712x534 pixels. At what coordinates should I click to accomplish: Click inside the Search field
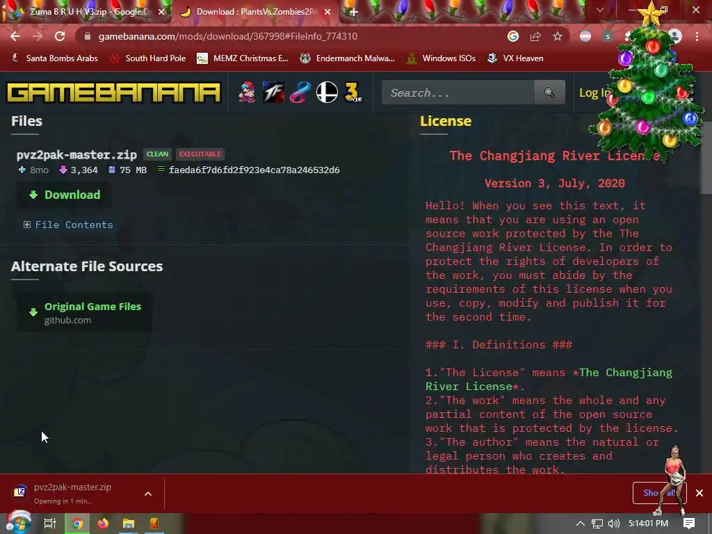pyautogui.click(x=458, y=92)
